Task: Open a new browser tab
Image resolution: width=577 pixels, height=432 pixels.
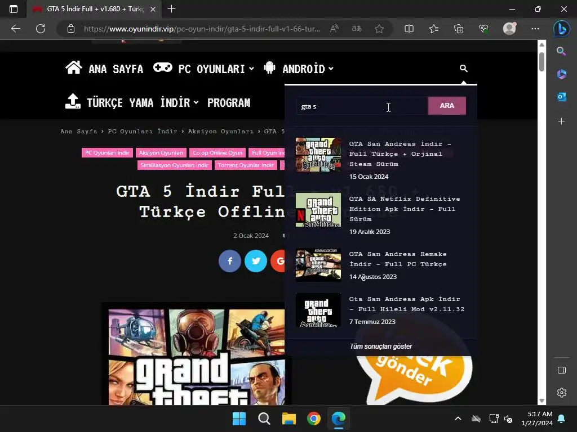Action: pos(171,9)
